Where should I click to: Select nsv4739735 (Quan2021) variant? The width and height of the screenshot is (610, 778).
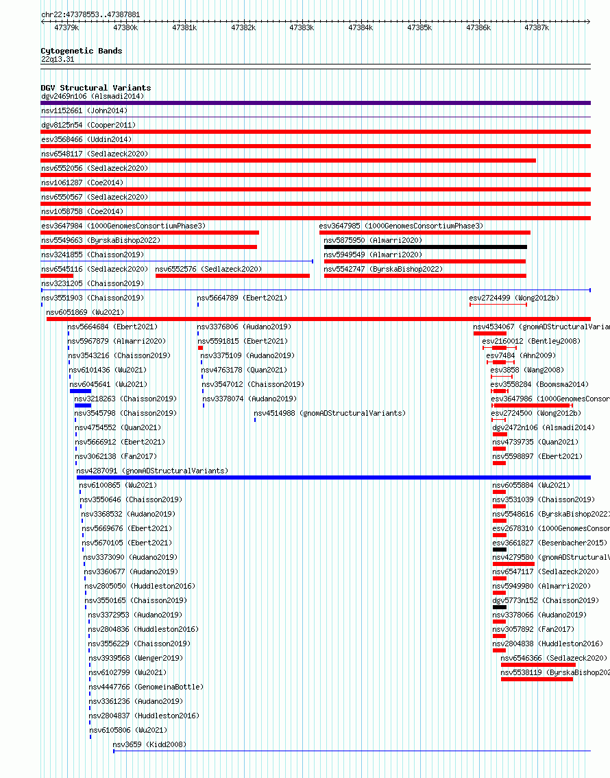click(x=536, y=442)
